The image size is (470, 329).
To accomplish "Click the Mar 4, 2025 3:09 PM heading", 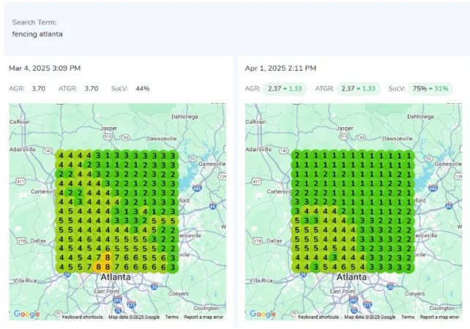I will pos(44,68).
